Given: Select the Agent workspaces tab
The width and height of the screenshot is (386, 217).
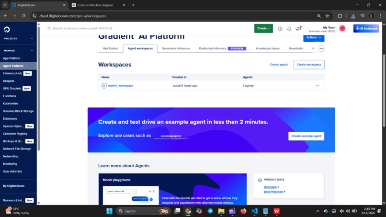Looking at the screenshot, I should [x=140, y=48].
